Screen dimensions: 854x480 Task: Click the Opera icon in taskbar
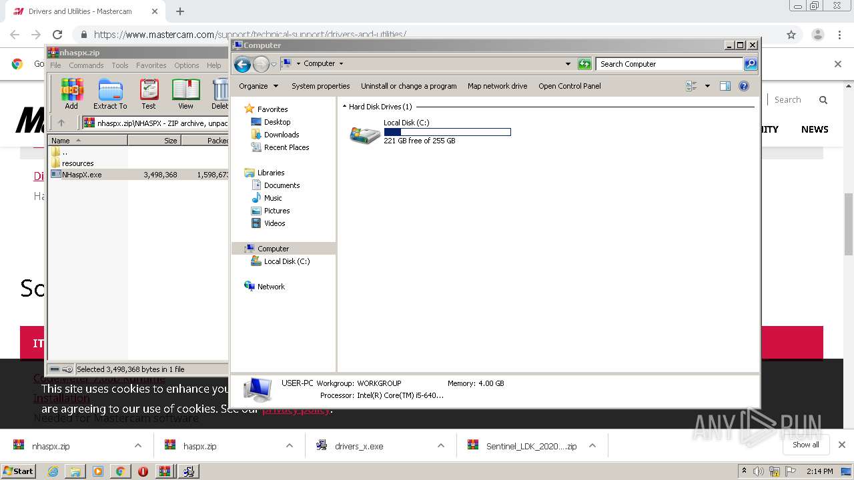143,471
